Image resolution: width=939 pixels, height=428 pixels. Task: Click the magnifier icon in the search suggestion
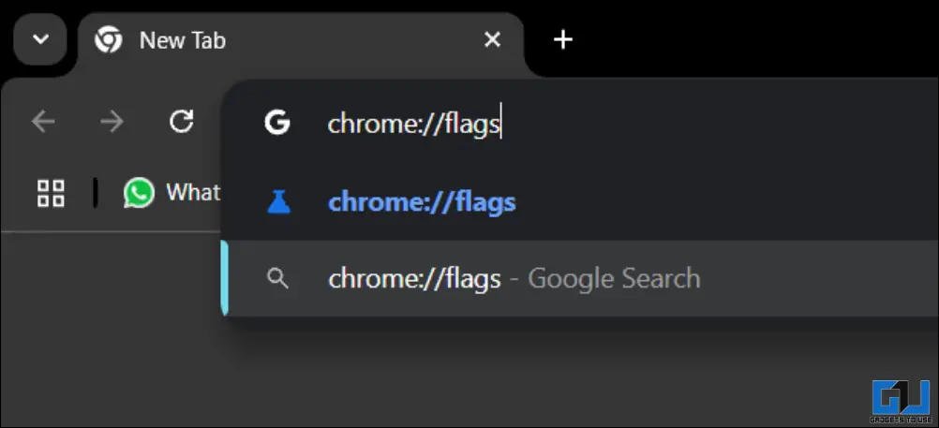pos(277,278)
